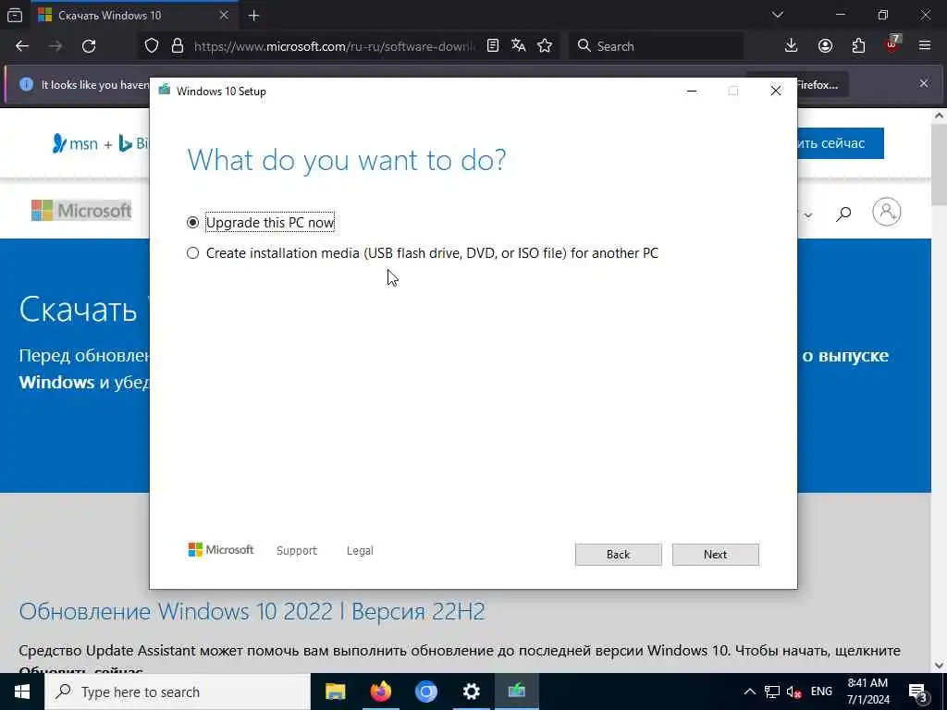Image resolution: width=947 pixels, height=710 pixels.
Task: Open Settings gear on the taskbar
Action: 471,692
